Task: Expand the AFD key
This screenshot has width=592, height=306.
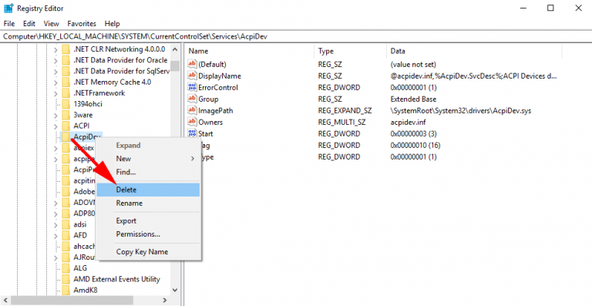Action: tap(55, 235)
